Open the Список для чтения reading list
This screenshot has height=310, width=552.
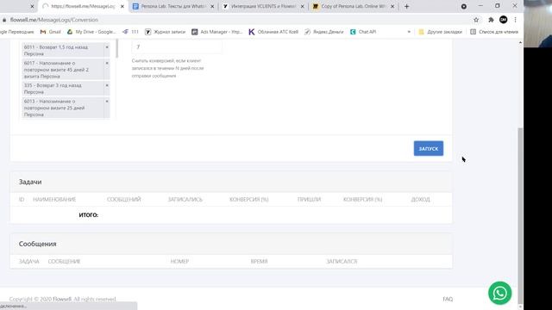[x=494, y=32]
